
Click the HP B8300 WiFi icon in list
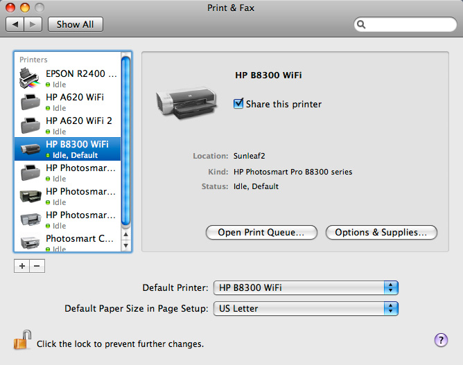30,149
